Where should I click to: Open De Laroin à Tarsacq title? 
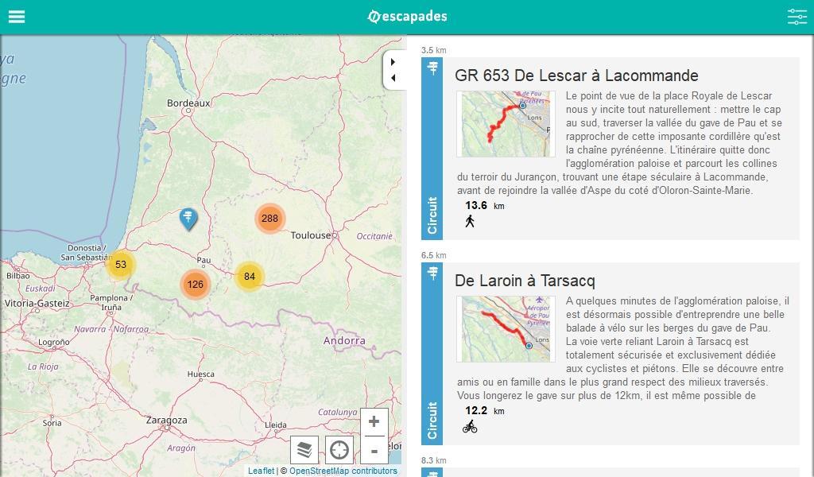[525, 281]
